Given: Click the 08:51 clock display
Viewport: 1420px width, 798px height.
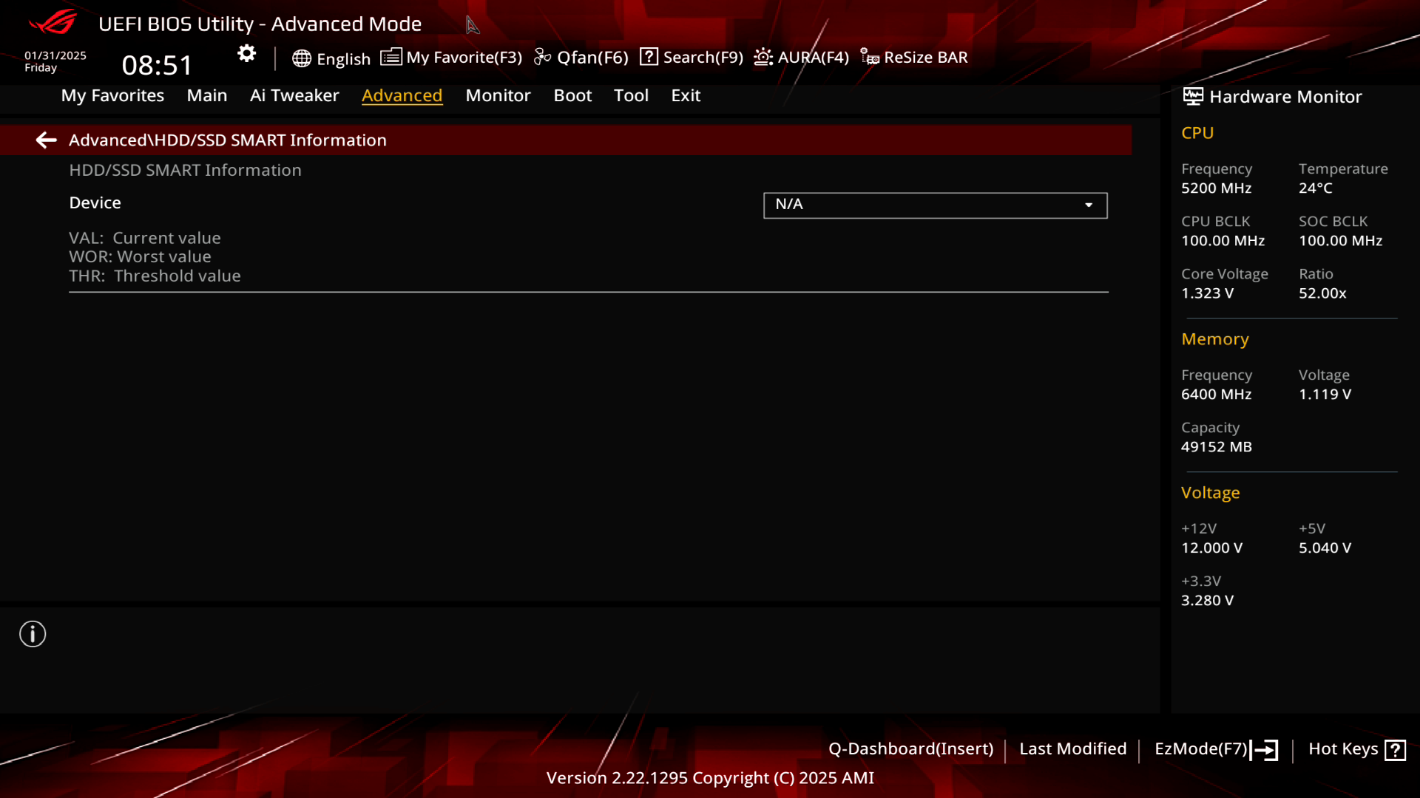Looking at the screenshot, I should click(x=157, y=65).
